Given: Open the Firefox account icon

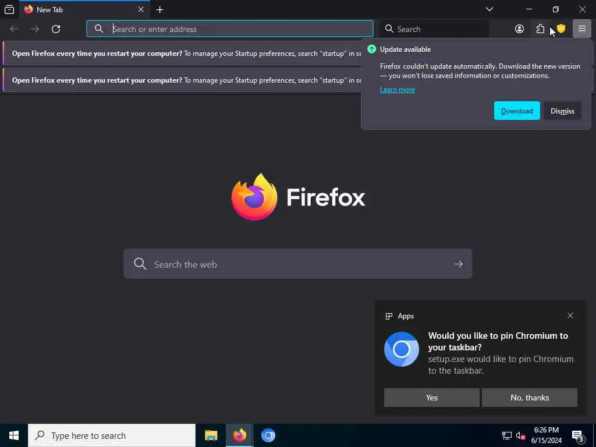Looking at the screenshot, I should tap(519, 29).
